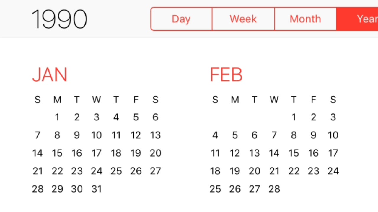Switch to the Day view tab
The width and height of the screenshot is (378, 212).
(181, 19)
